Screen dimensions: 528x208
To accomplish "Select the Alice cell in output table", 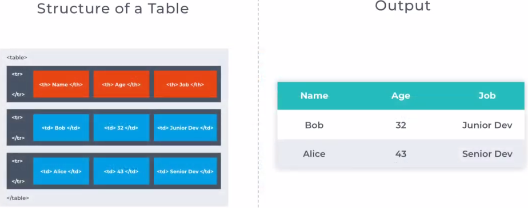I will pyautogui.click(x=314, y=154).
